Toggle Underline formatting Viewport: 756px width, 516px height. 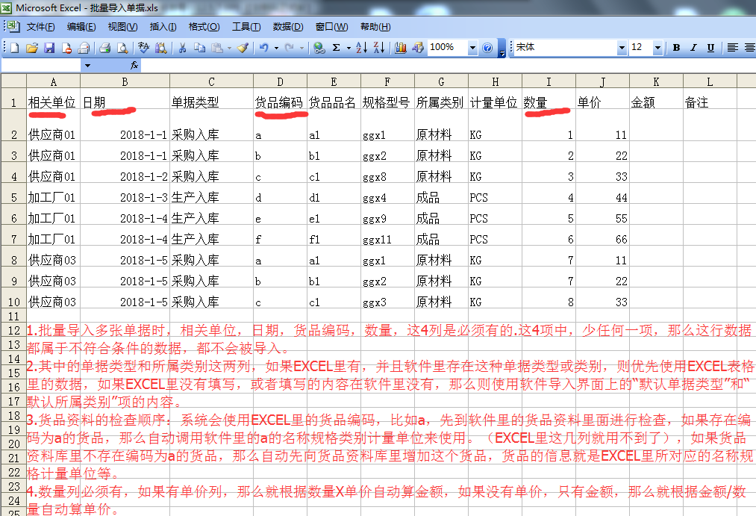(x=710, y=48)
